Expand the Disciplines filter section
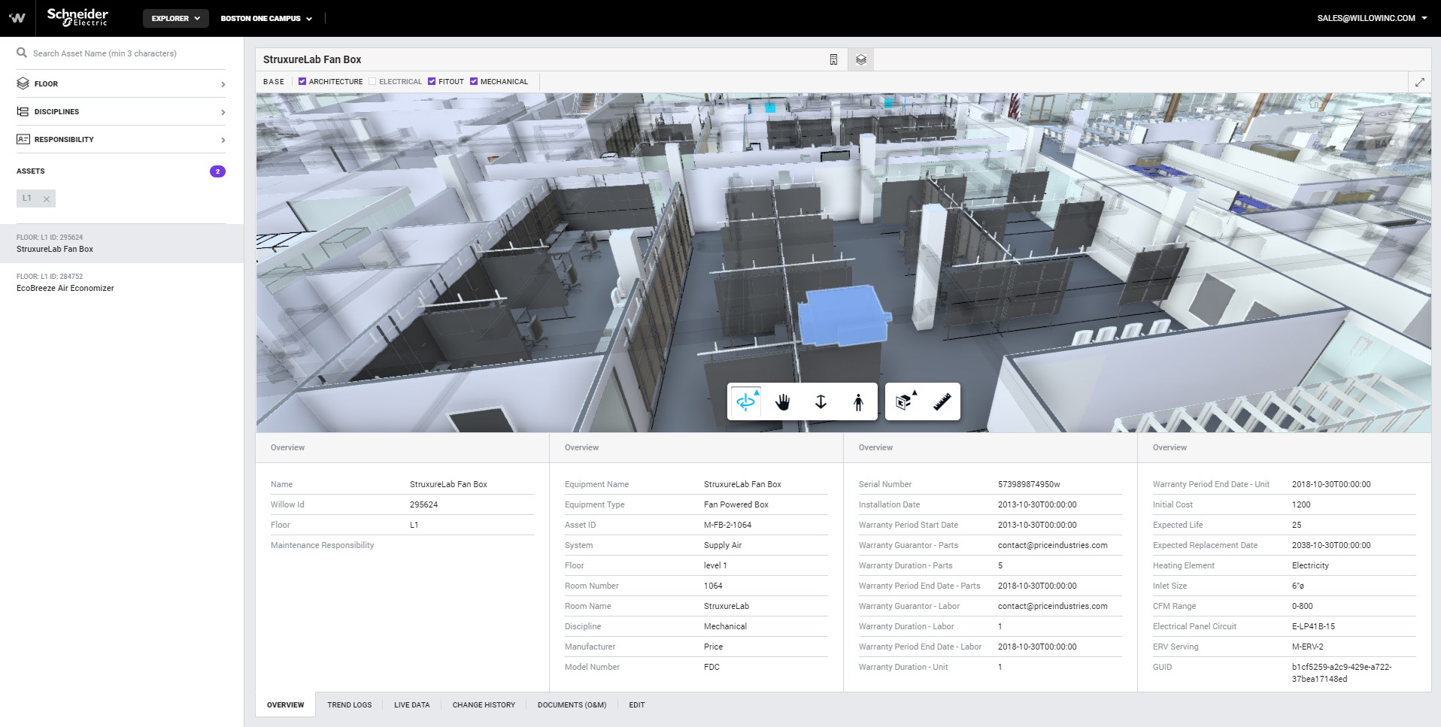Viewport: 1441px width, 727px height. (121, 111)
